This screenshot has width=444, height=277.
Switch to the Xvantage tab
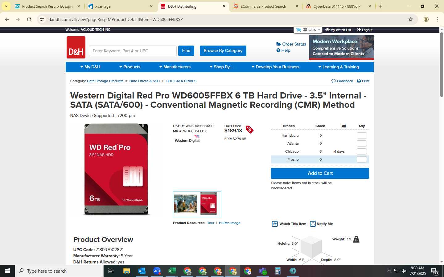click(120, 6)
